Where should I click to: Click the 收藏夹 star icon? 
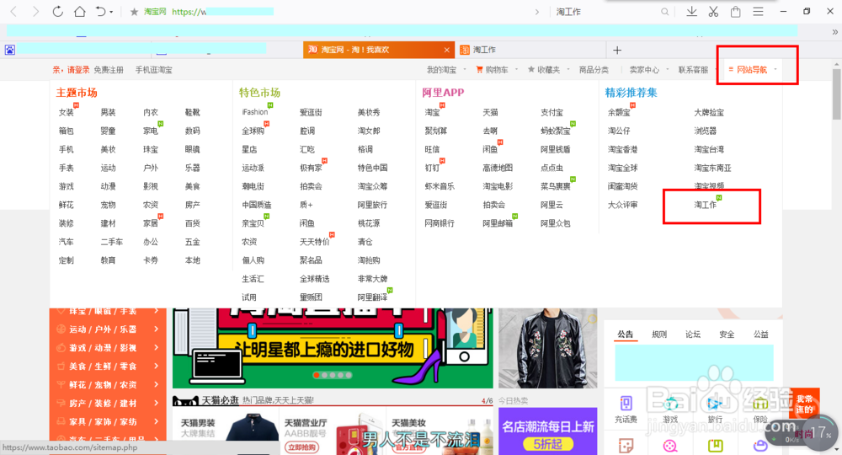(x=531, y=69)
